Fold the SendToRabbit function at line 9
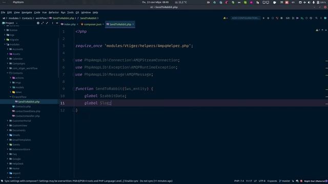 [74, 89]
